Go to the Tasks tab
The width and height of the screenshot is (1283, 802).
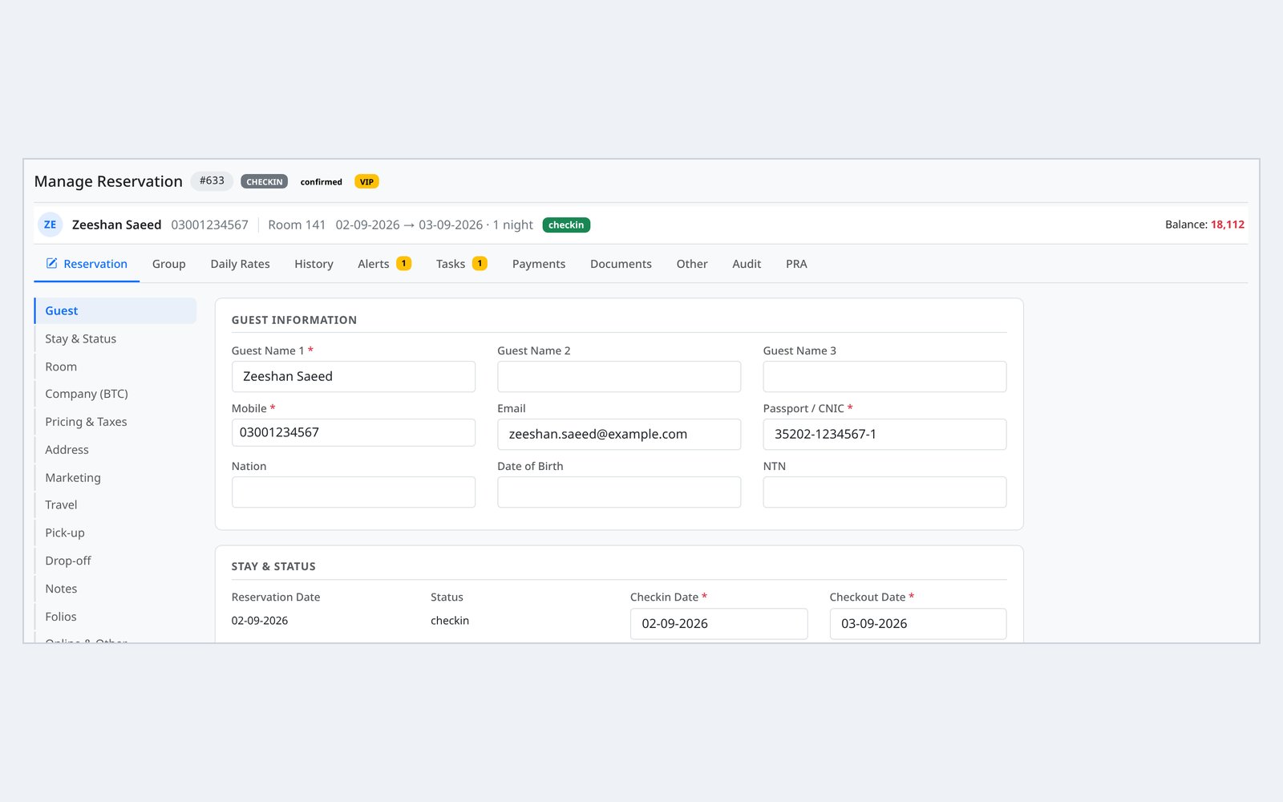pos(461,264)
